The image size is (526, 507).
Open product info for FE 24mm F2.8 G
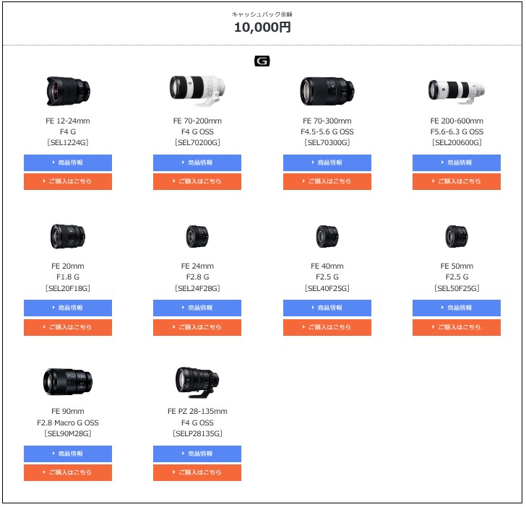point(197,308)
